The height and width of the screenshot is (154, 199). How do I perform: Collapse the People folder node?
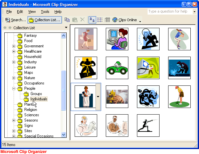pos(14,88)
